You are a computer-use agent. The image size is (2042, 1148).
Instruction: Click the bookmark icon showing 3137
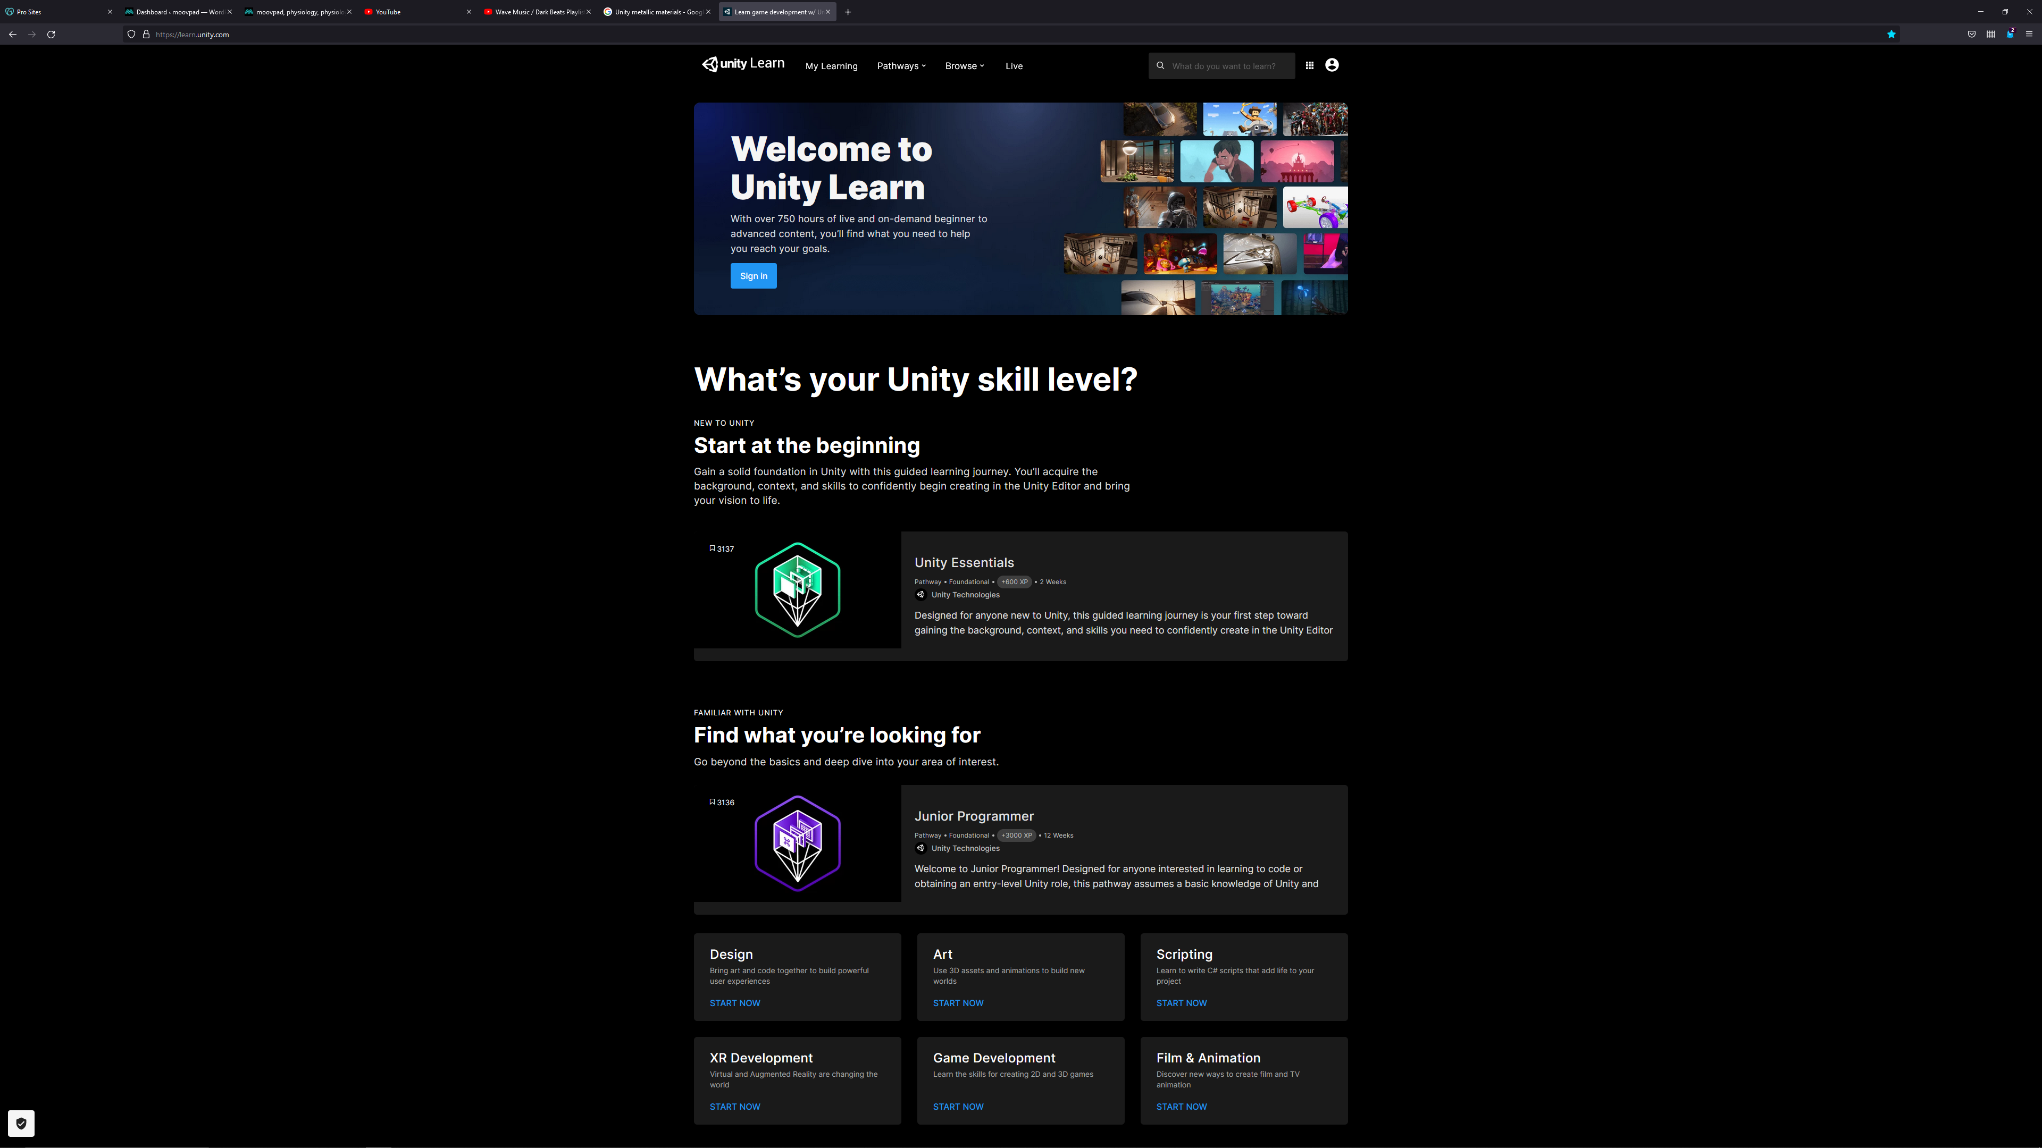[x=712, y=548]
